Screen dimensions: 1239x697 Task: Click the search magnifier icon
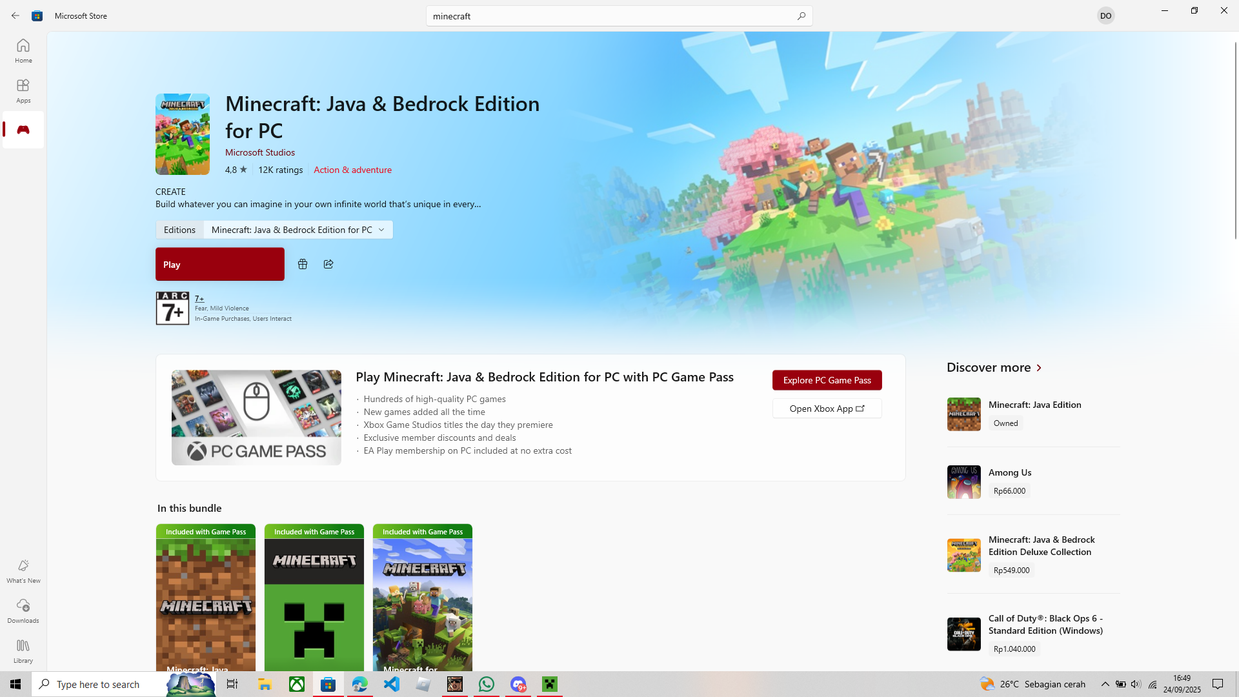coord(801,15)
